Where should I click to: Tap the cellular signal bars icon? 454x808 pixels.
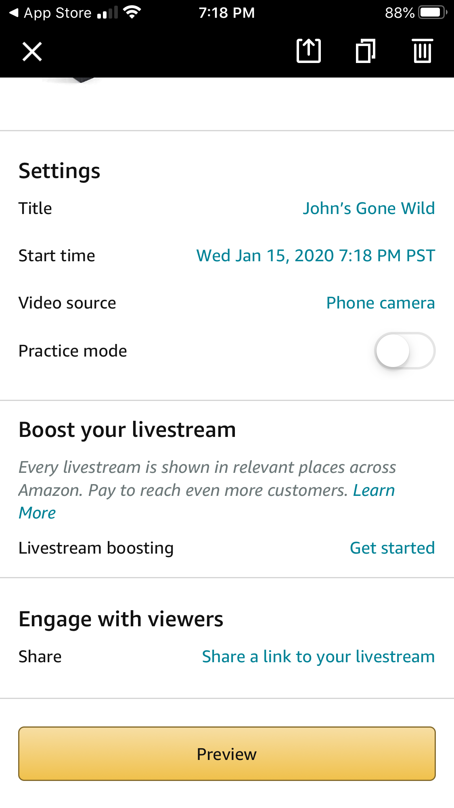(107, 13)
